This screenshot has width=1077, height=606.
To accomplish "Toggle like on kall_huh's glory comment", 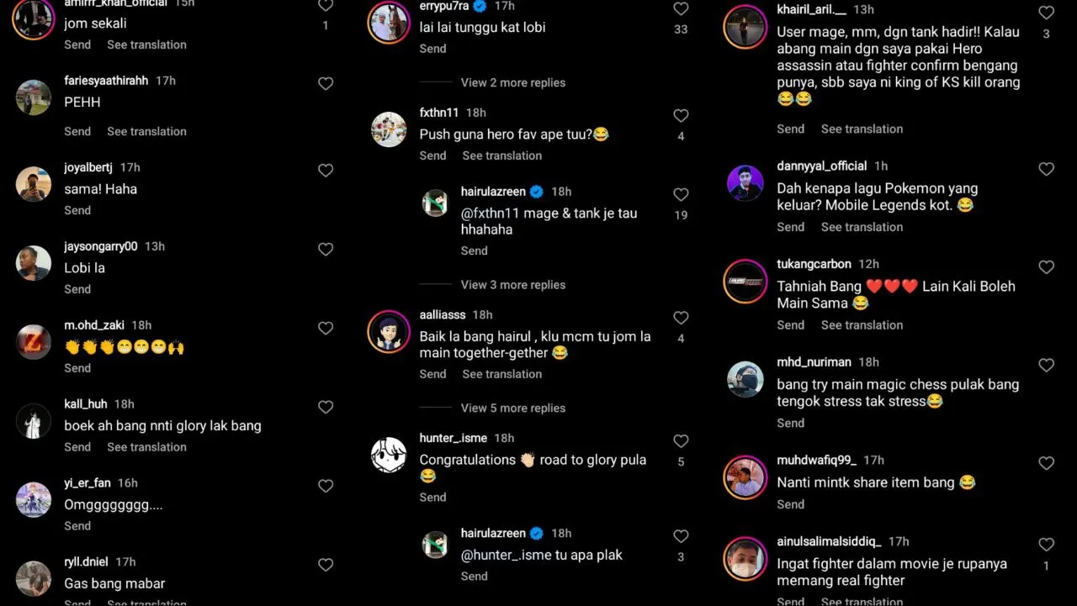I will tap(326, 408).
